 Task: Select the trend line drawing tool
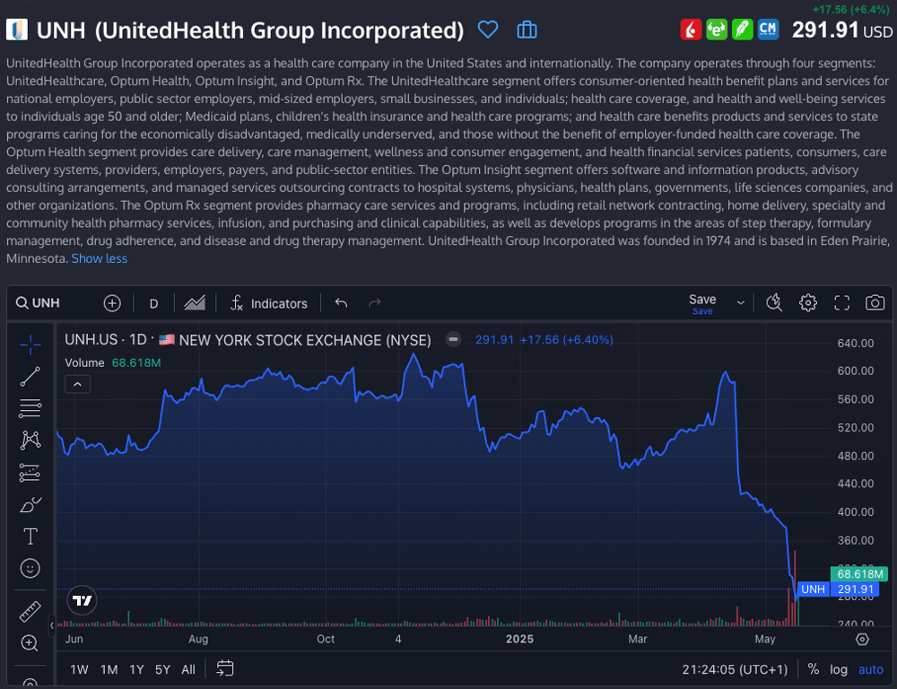(30, 377)
